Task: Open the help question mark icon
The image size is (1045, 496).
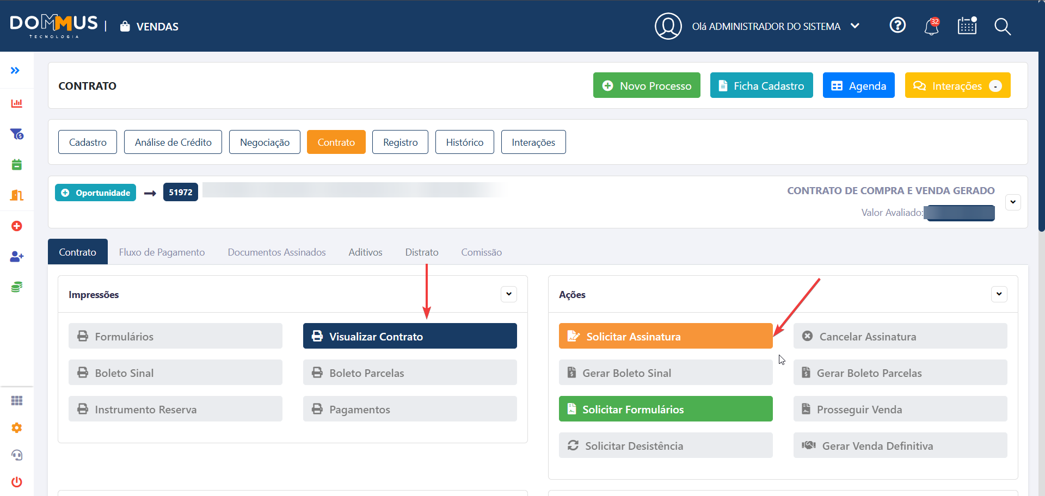Action: (x=898, y=26)
